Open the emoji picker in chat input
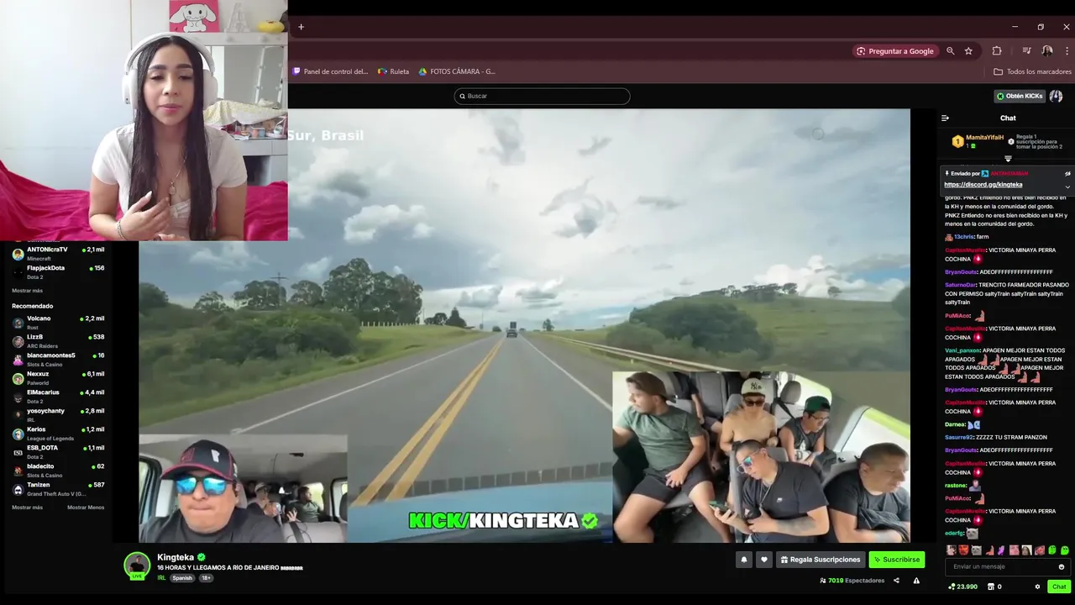This screenshot has height=605, width=1075. [x=1062, y=567]
